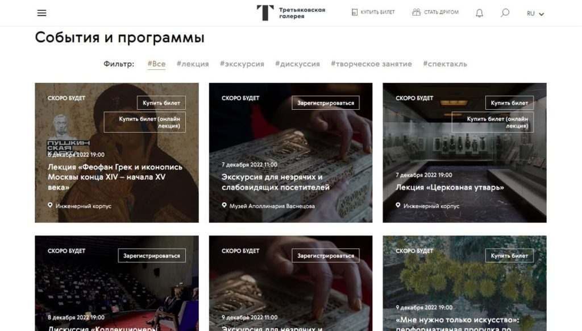This screenshot has width=582, height=331.
Task: Filter events by #спектакль
Action: [445, 64]
